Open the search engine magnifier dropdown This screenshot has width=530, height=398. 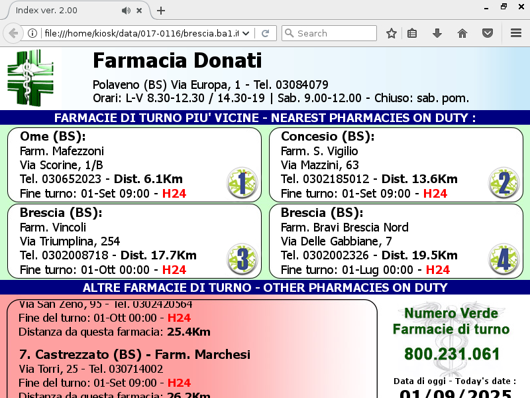click(x=289, y=33)
